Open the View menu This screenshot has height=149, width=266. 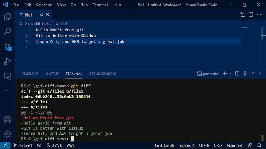pyautogui.click(x=61, y=5)
